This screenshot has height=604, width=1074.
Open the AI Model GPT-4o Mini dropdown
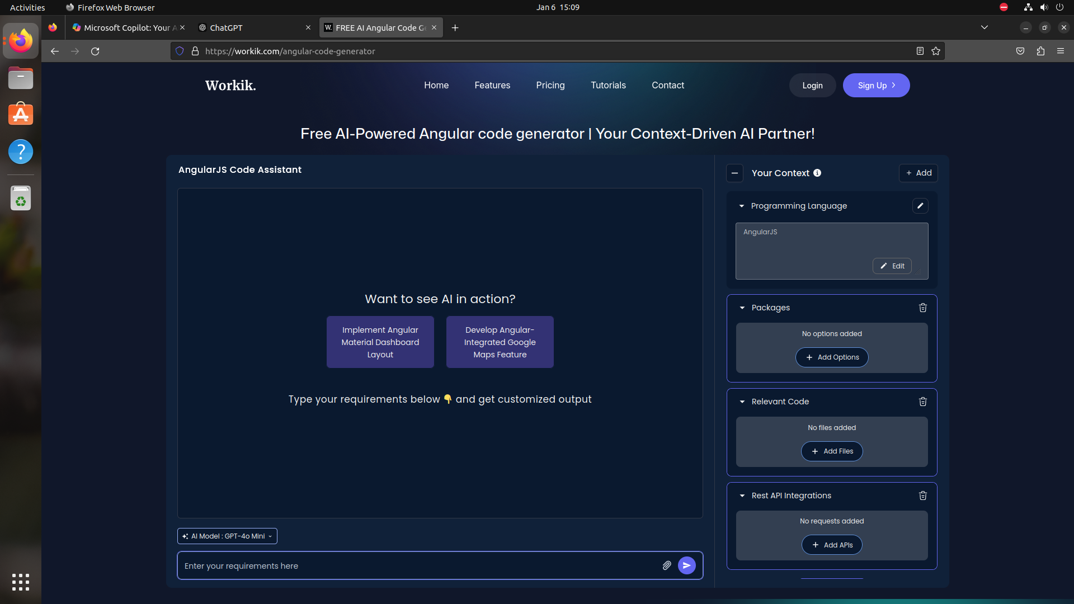(x=227, y=536)
